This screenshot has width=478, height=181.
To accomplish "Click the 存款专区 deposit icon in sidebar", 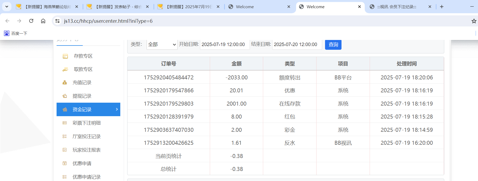I will click(x=65, y=56).
